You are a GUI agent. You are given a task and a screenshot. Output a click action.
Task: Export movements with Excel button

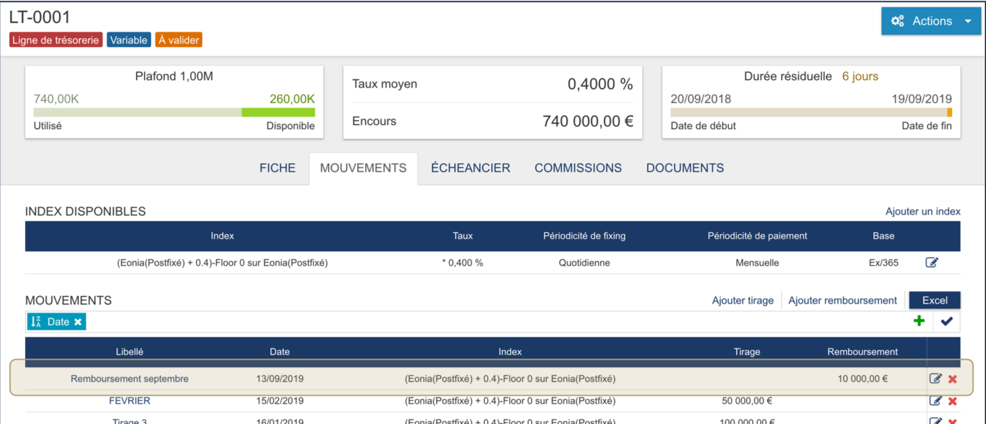click(x=935, y=301)
